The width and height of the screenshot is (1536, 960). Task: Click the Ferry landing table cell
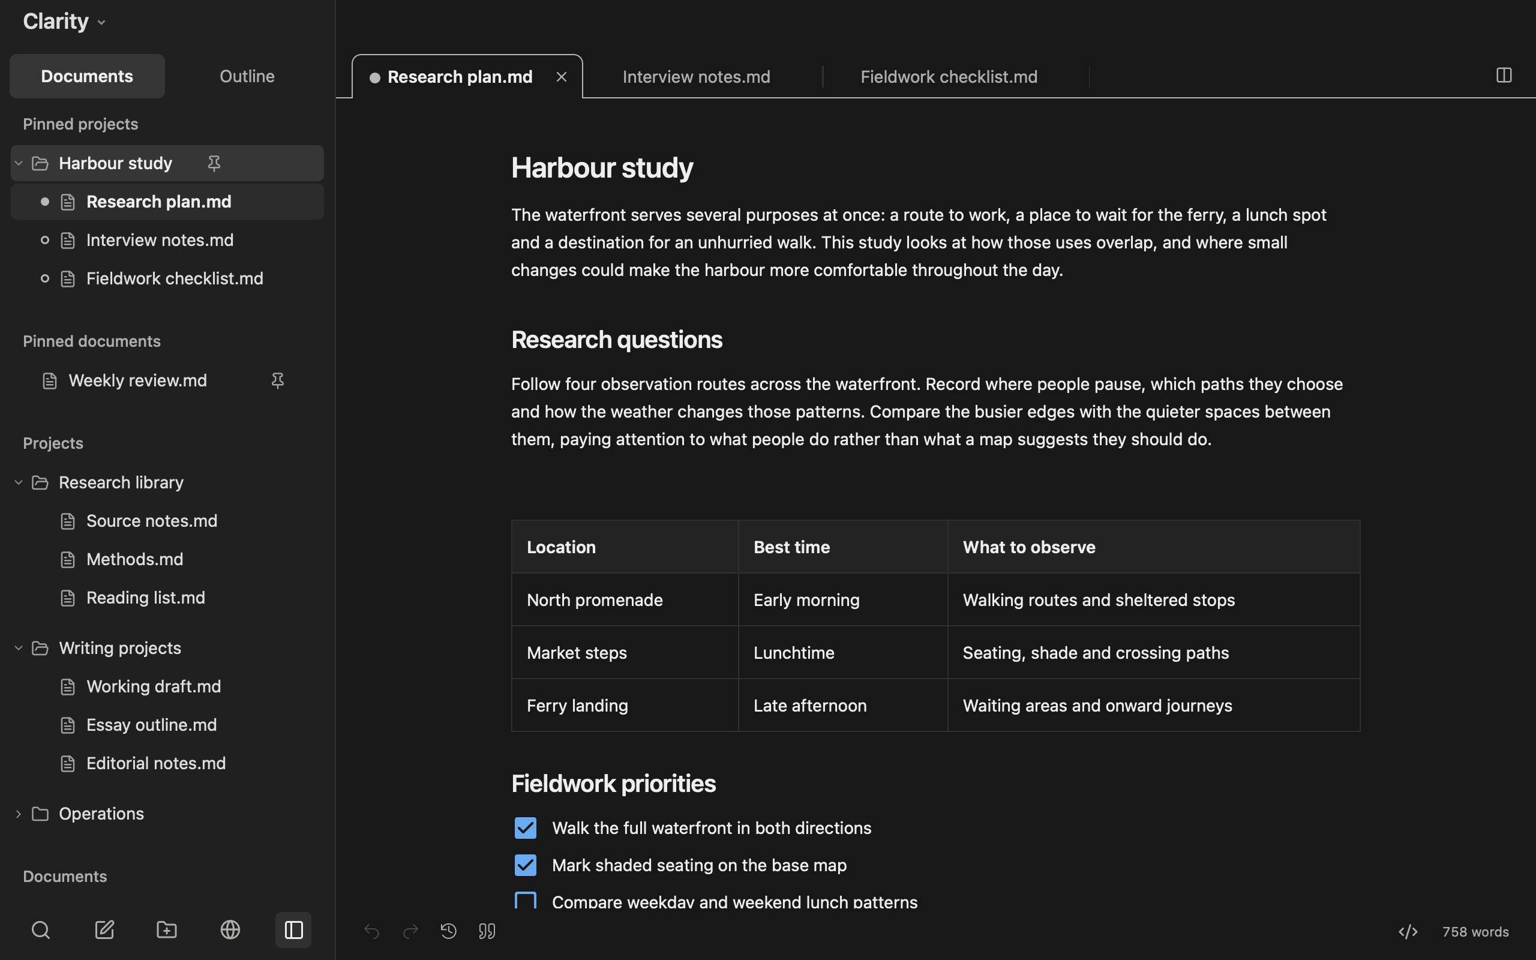pos(625,706)
